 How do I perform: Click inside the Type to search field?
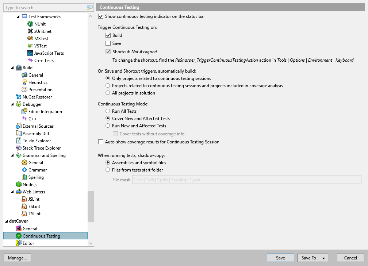click(44, 8)
